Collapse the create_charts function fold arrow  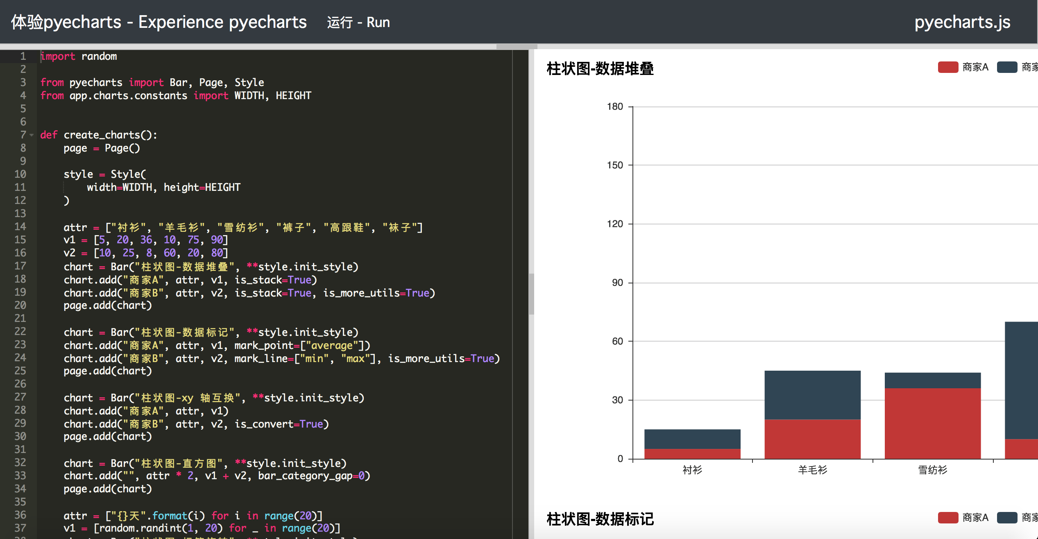(32, 134)
